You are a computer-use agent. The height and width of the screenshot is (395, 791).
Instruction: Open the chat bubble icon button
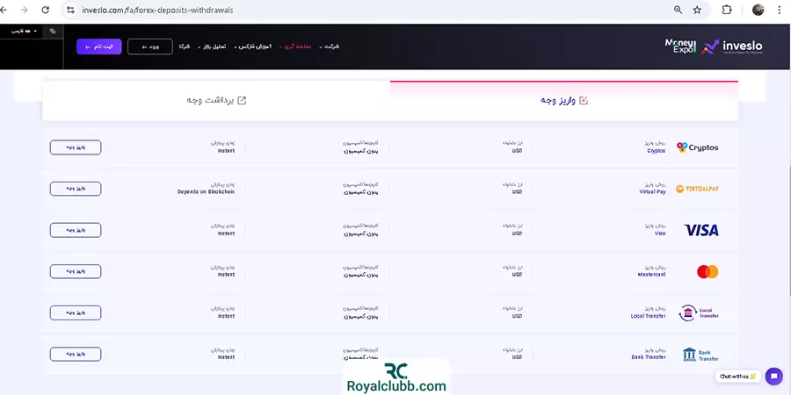click(773, 377)
